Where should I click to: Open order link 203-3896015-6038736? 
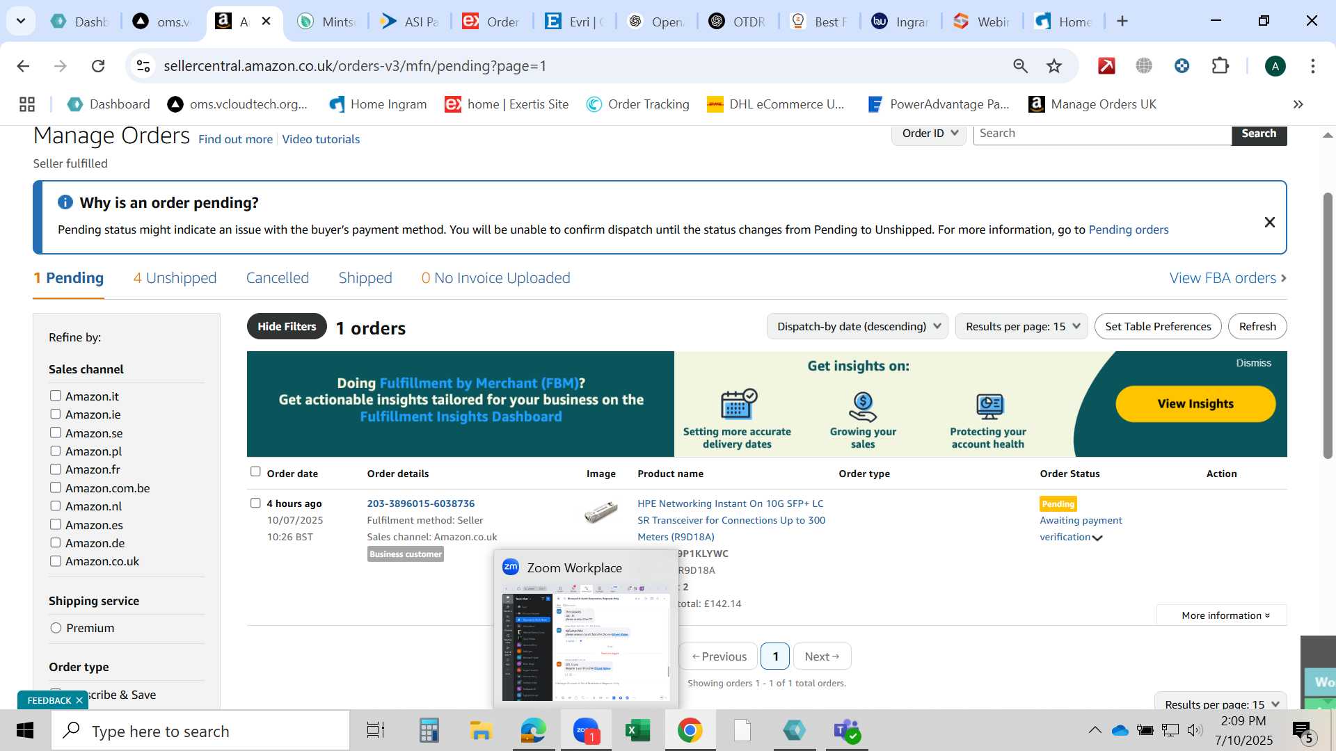421,503
